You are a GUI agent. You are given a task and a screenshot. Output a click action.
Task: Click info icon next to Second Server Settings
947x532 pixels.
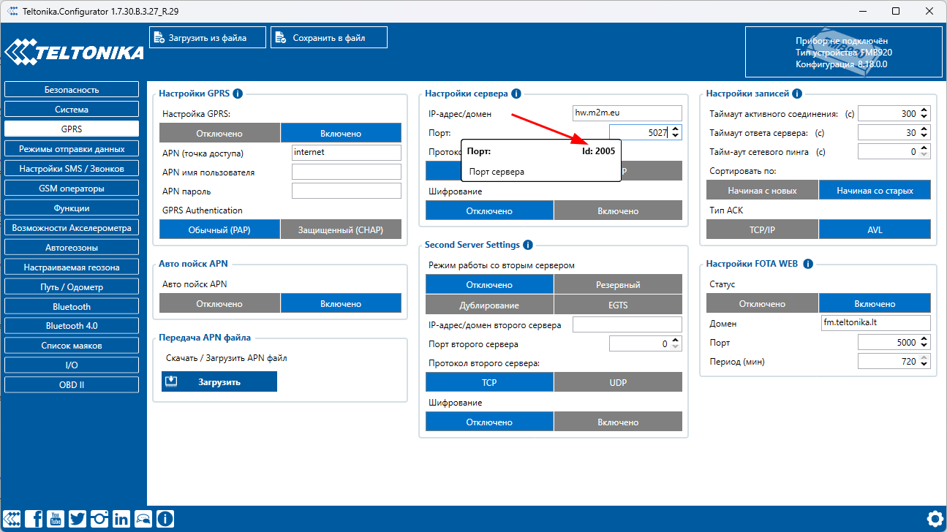coord(528,245)
